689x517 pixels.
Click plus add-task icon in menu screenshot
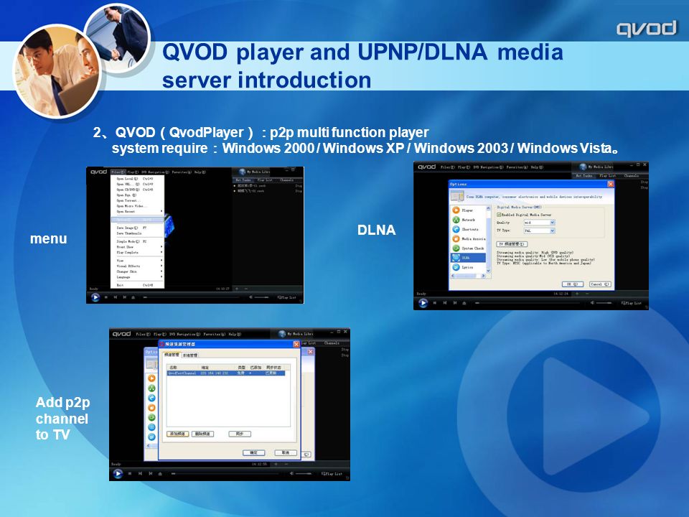[x=237, y=289]
